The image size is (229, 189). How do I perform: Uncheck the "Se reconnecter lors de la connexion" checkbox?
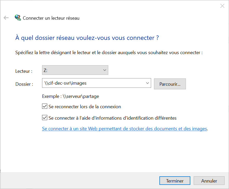click(44, 106)
